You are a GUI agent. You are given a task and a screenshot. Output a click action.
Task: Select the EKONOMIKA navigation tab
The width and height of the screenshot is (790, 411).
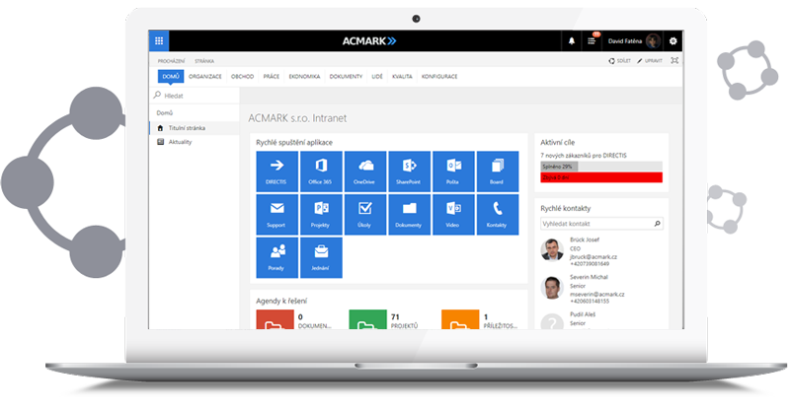[x=304, y=77]
